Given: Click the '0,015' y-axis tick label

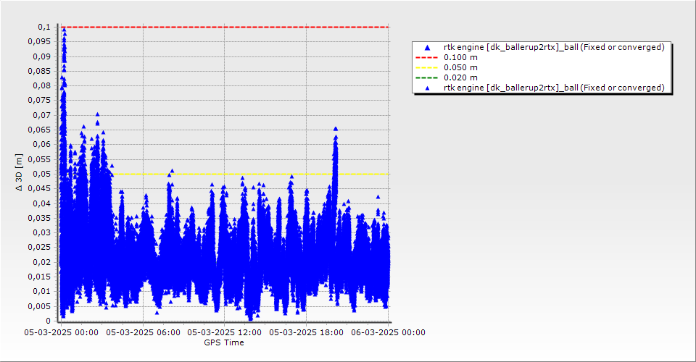Looking at the screenshot, I should pyautogui.click(x=39, y=277).
